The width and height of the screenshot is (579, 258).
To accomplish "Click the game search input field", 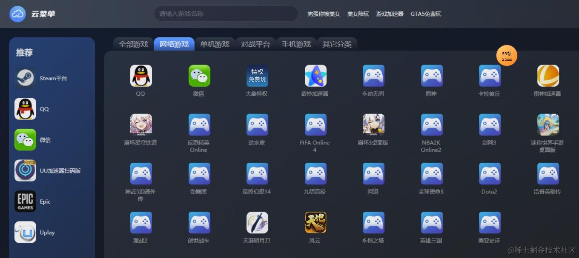I will [226, 14].
